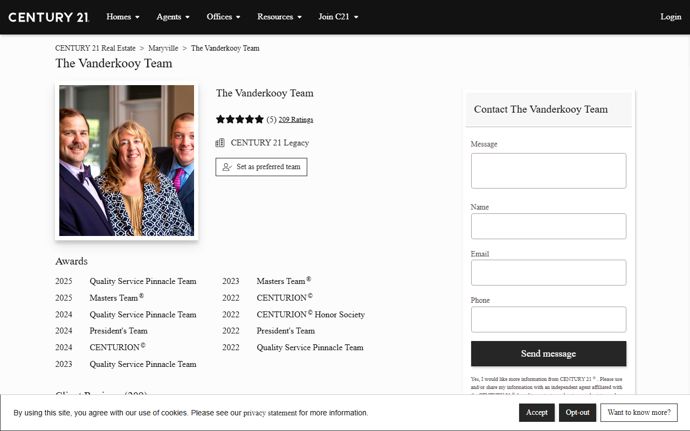Click the CENTURY 21 logo

click(49, 17)
